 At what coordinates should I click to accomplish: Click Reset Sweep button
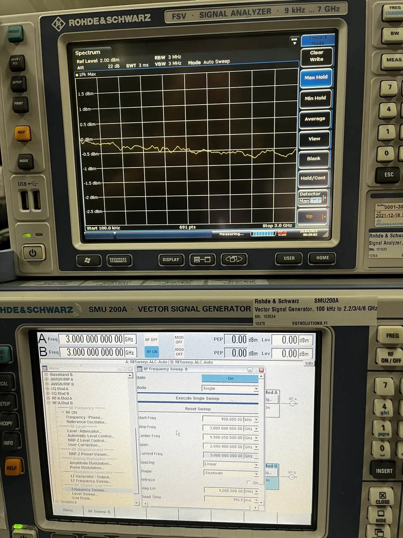click(x=197, y=409)
